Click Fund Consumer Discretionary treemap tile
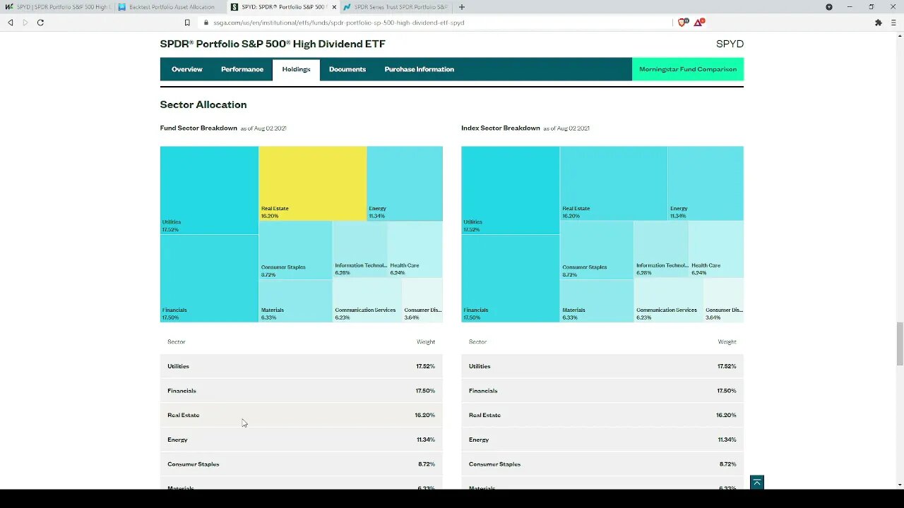 tap(422, 301)
